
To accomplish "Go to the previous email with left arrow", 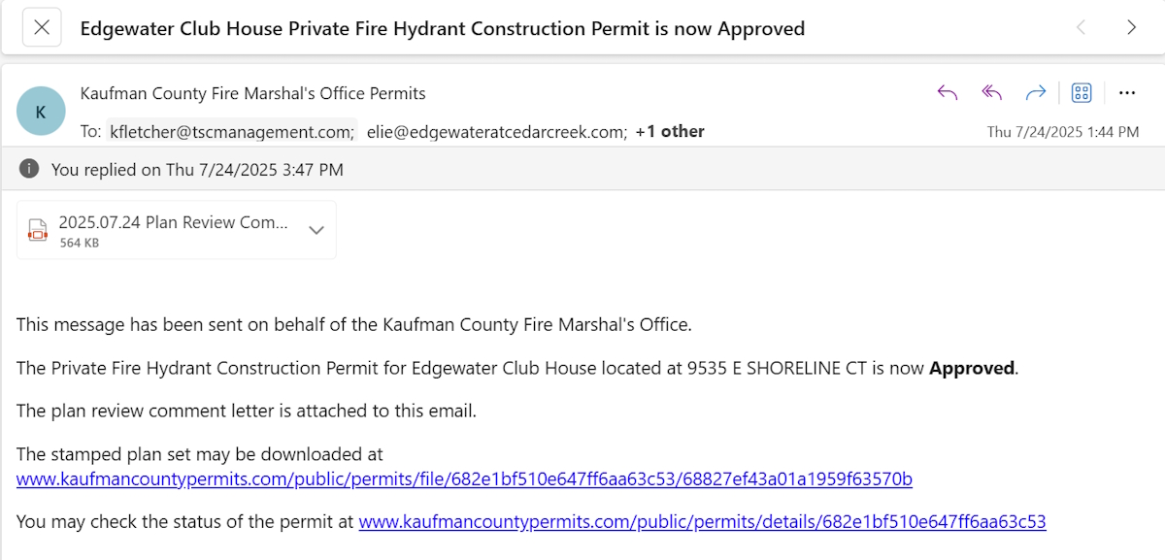I will tap(1081, 28).
